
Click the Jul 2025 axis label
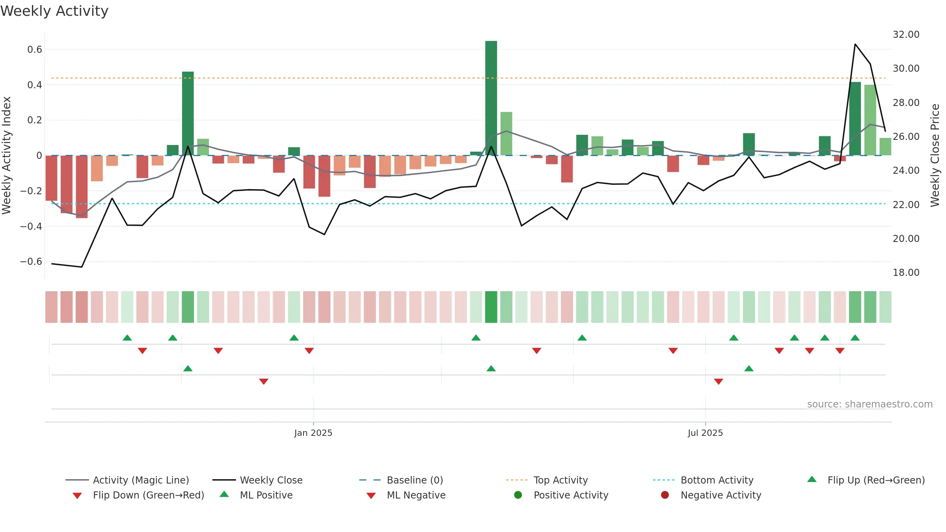tap(705, 433)
